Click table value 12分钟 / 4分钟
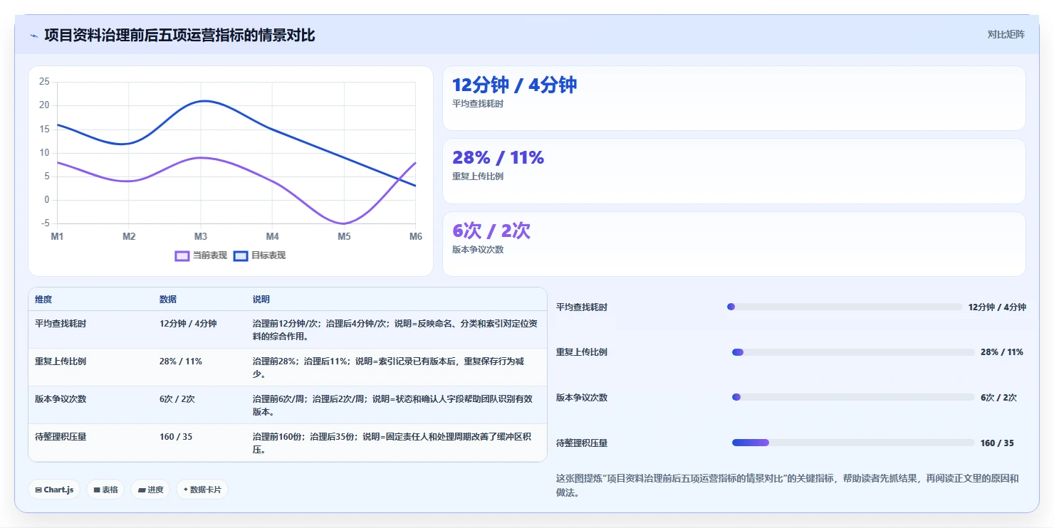Viewport: 1054px width, 528px height. point(188,323)
